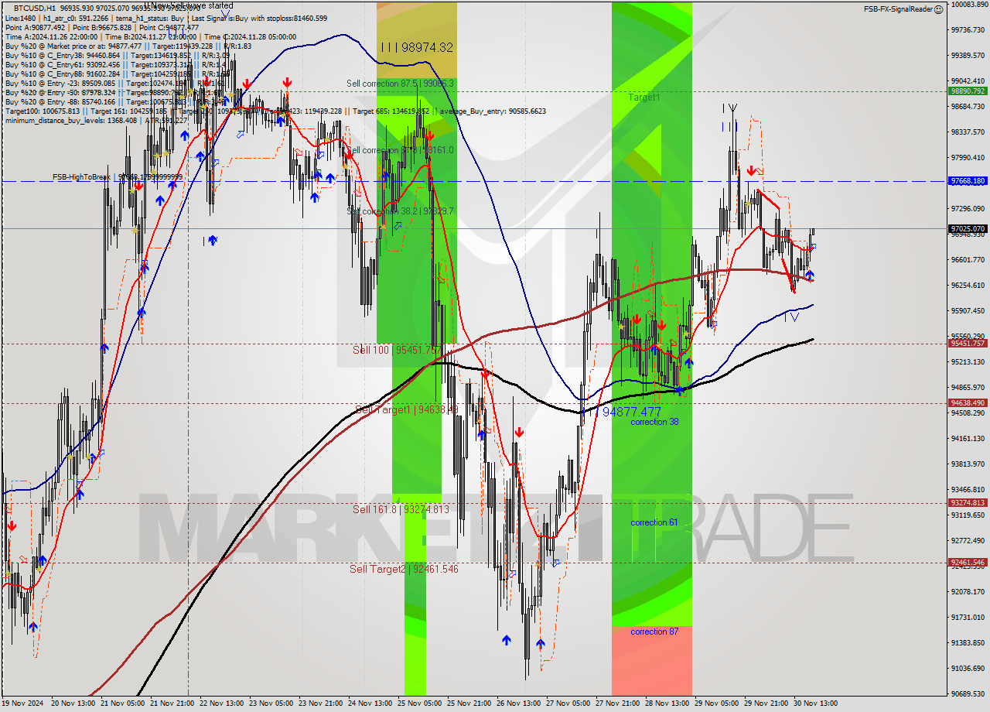Viewport: 990px width, 712px height.
Task: Click the green 'Target1' label
Action: coord(643,98)
